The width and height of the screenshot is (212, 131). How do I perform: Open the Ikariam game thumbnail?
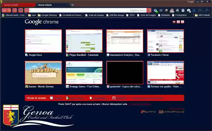click(x=43, y=73)
